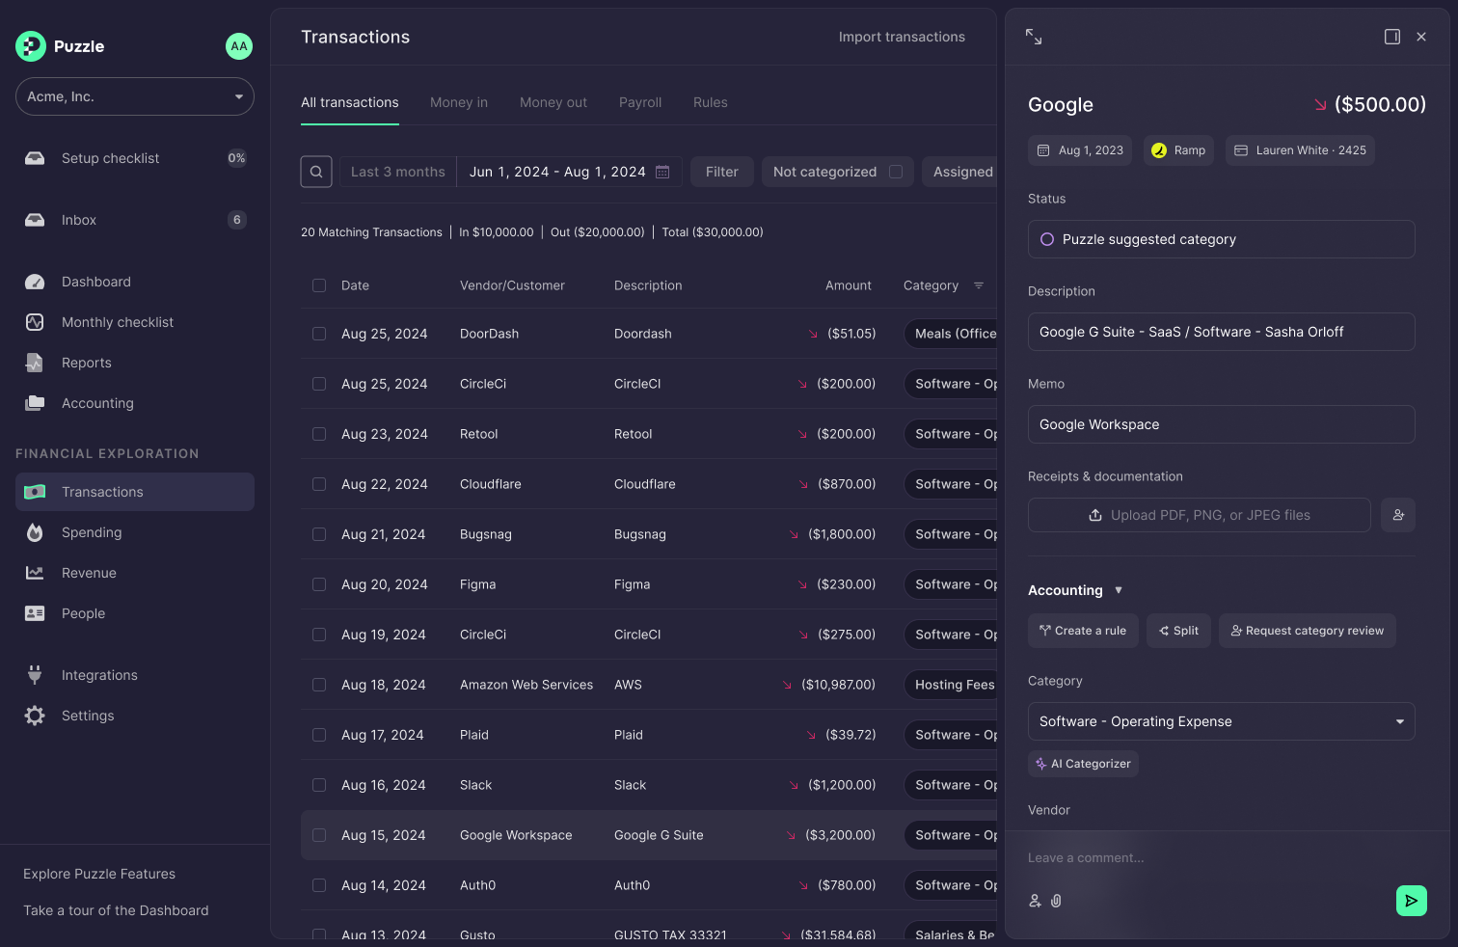This screenshot has width=1458, height=947.
Task: Switch to Money in tab
Action: click(459, 102)
